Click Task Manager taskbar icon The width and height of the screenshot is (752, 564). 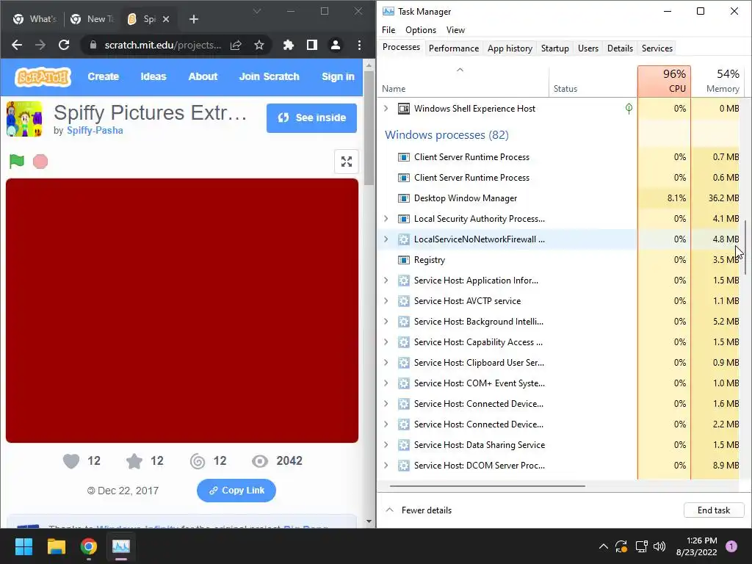(121, 546)
